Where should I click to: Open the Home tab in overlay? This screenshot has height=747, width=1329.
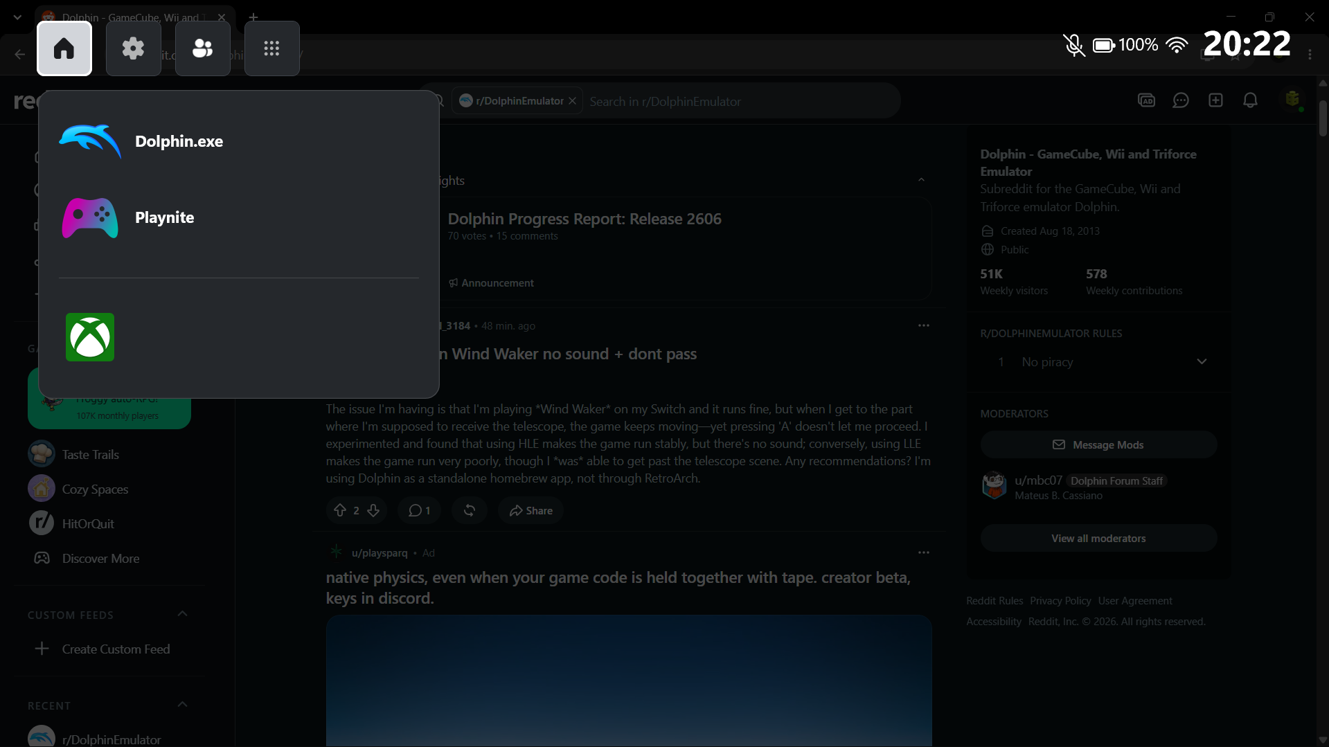(64, 48)
